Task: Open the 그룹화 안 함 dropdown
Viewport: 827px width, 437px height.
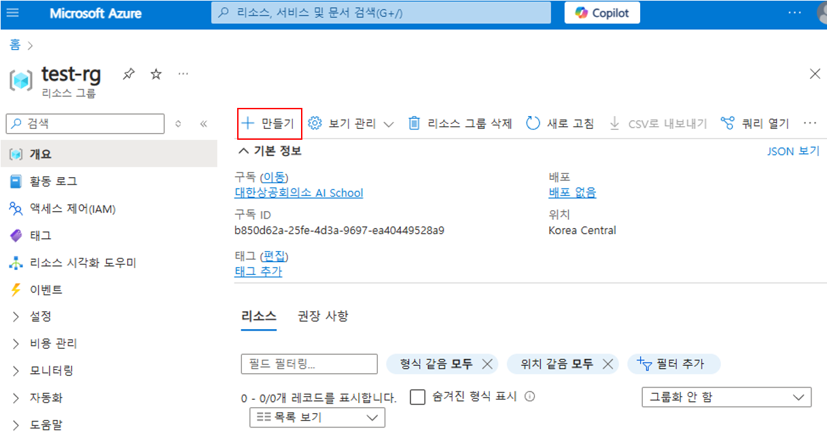Action: (726, 398)
